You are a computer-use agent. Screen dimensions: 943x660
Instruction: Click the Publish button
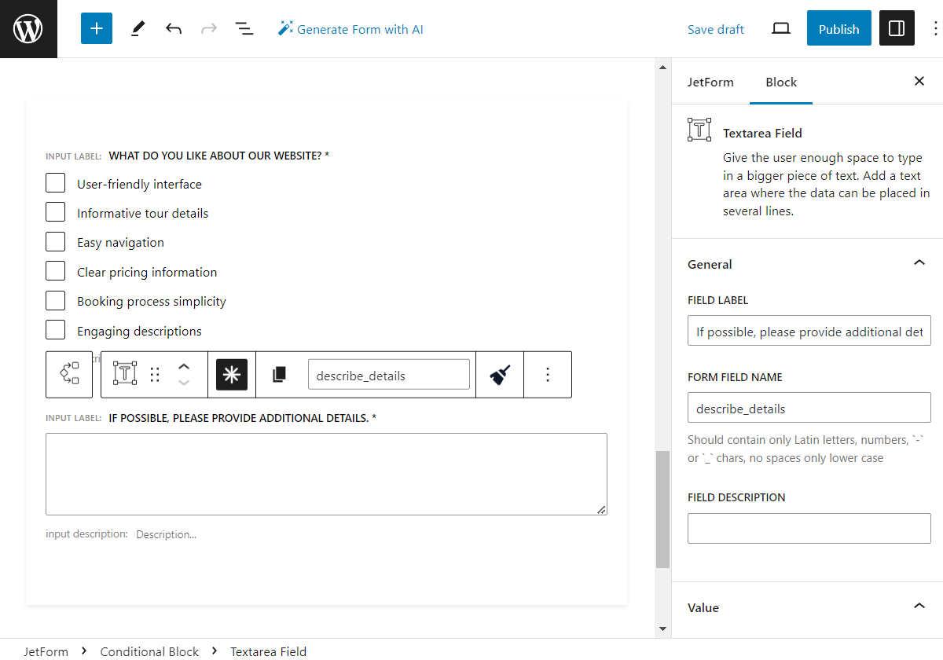coord(838,28)
